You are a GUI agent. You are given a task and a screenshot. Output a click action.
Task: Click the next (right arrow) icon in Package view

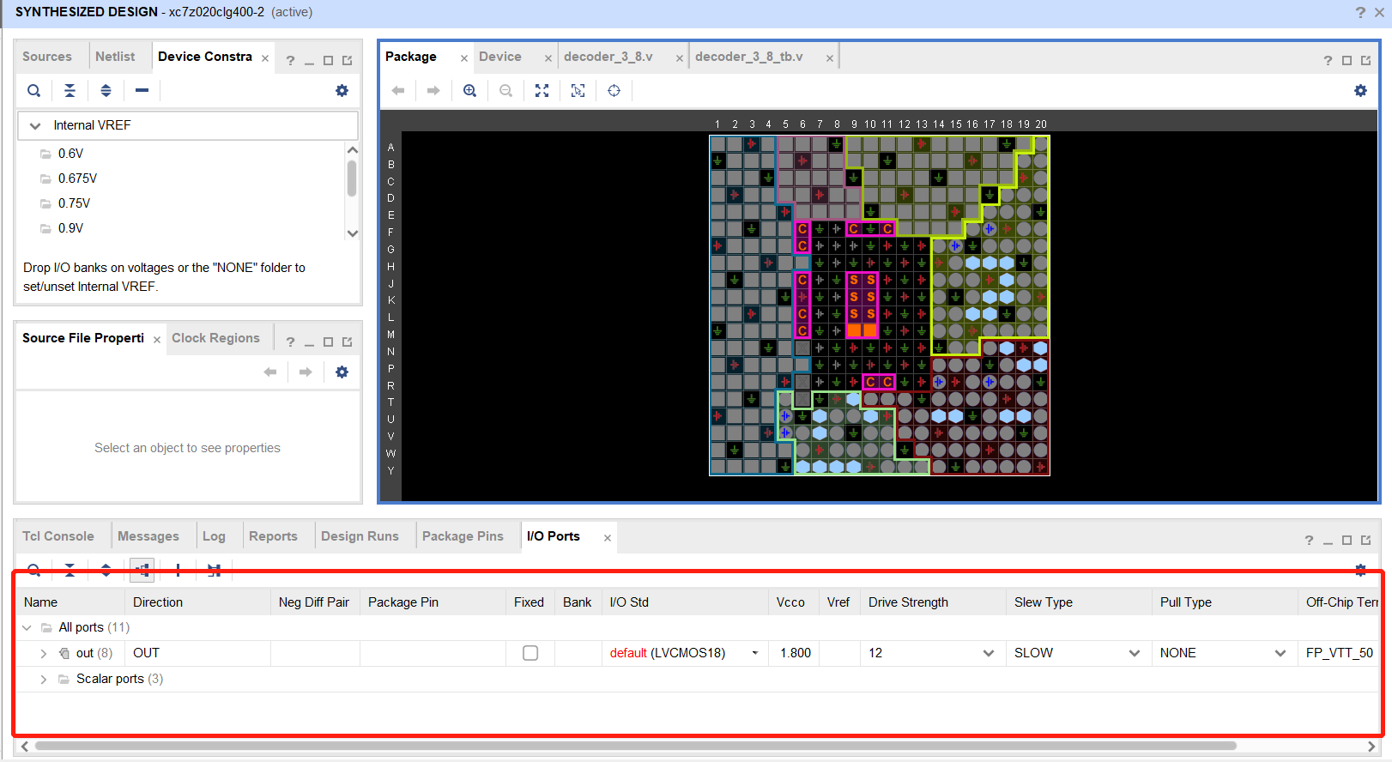(x=433, y=90)
